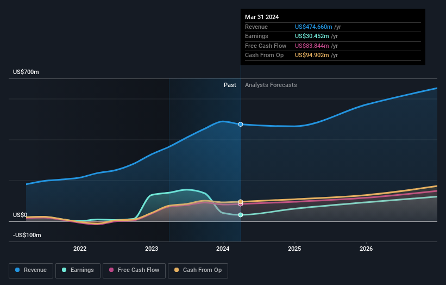
Task: Click the 2022 x-axis label
Action: (80, 249)
